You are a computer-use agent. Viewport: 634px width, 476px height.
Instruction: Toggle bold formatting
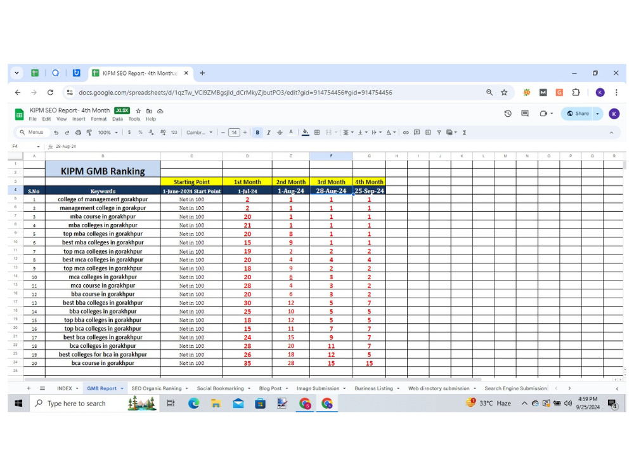coord(257,133)
